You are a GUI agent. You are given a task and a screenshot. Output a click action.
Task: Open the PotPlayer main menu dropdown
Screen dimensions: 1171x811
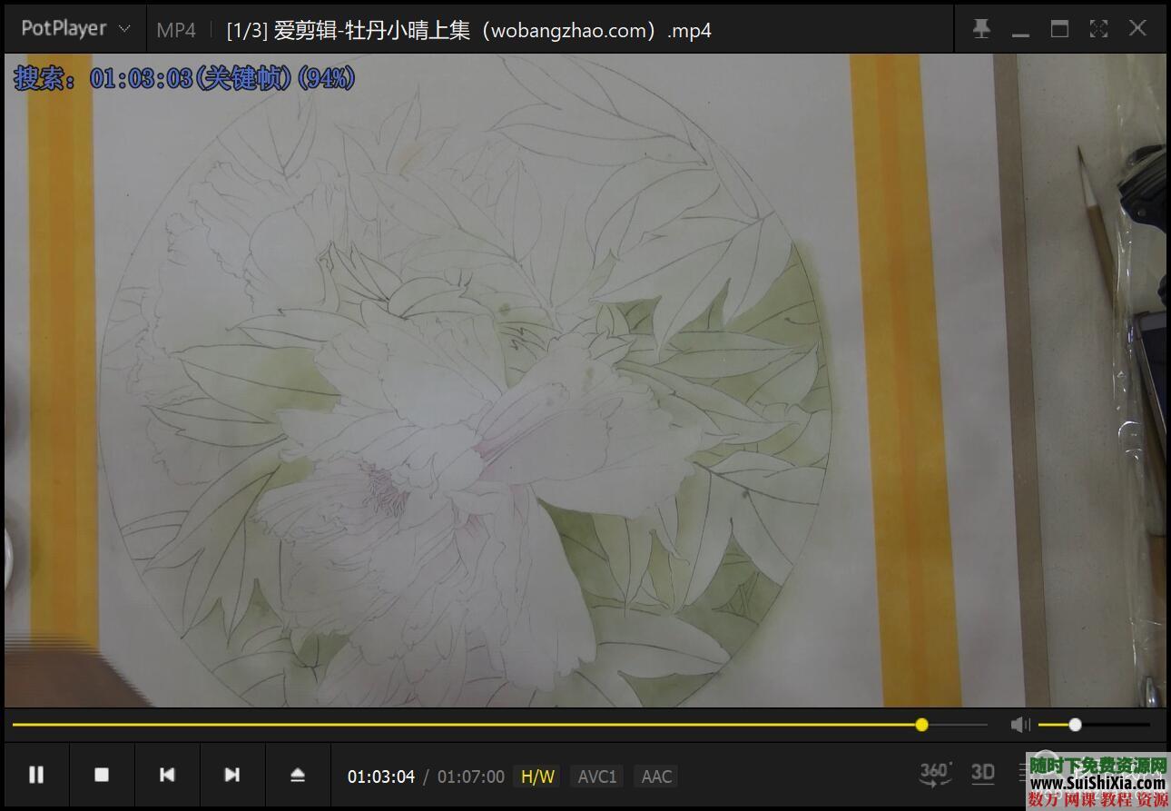(74, 27)
